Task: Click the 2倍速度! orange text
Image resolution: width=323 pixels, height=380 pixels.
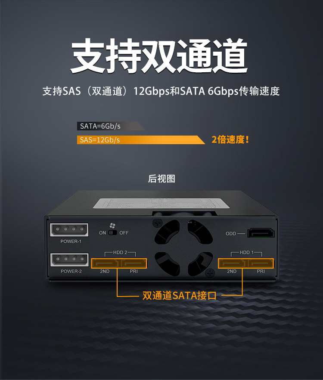Action: click(230, 139)
